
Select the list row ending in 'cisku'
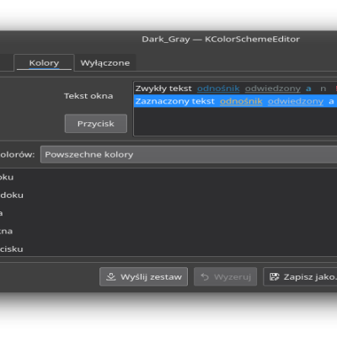tap(168, 249)
